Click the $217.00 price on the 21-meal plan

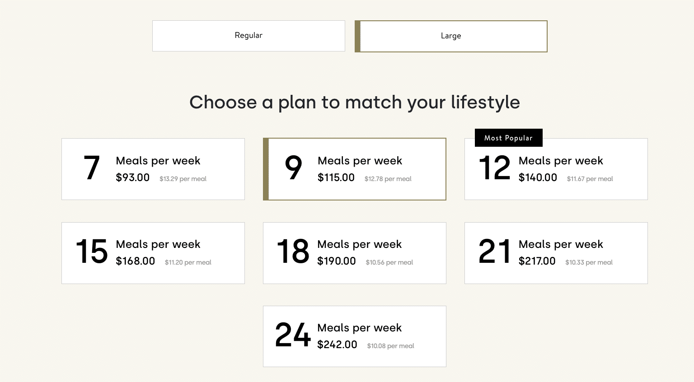[537, 261]
